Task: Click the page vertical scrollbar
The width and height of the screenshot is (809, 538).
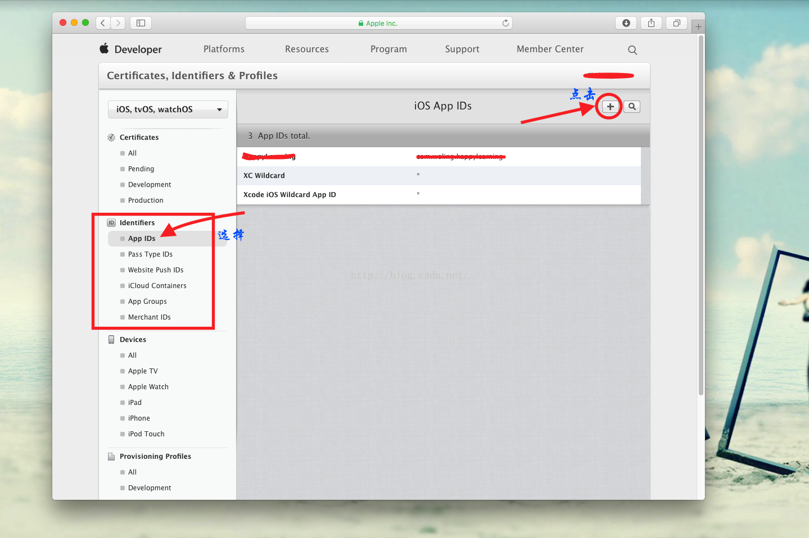Action: [x=700, y=216]
